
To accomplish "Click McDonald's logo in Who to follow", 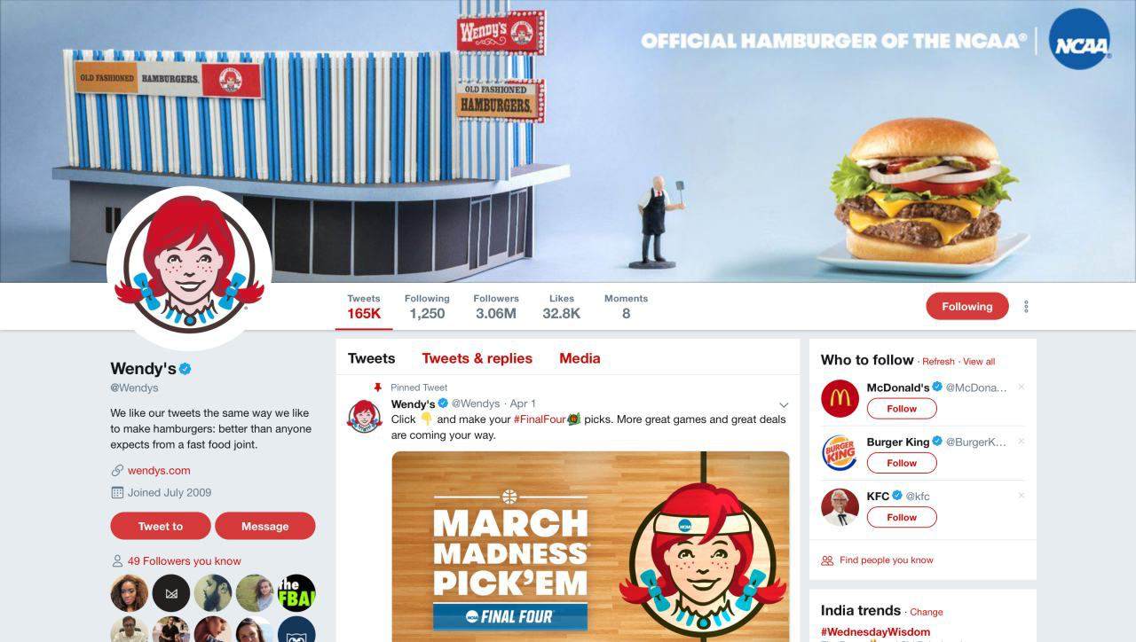I will click(x=840, y=398).
